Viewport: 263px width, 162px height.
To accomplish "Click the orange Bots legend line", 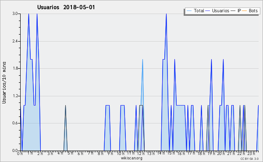I will [x=245, y=11].
